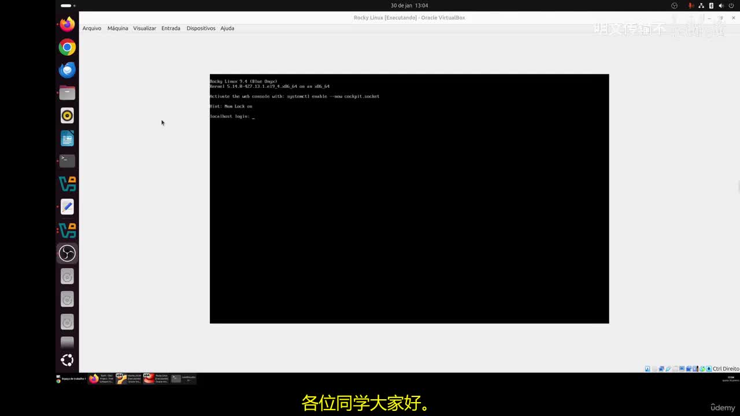Click the hard disk activity status icon
The image size is (740, 416).
[647, 369]
